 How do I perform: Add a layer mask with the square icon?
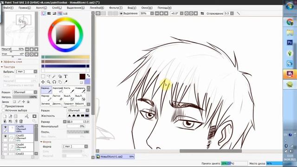(x=34, y=116)
